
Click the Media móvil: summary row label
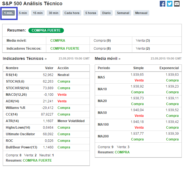click(17, 41)
